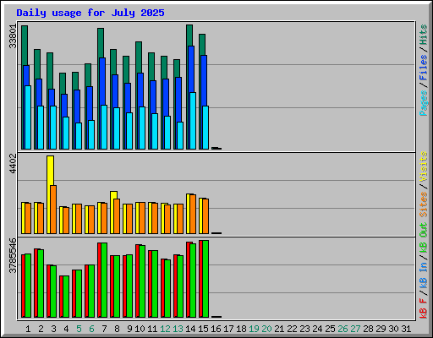Click the green "Hits" legend label
The image size is (433, 338).
click(x=424, y=35)
